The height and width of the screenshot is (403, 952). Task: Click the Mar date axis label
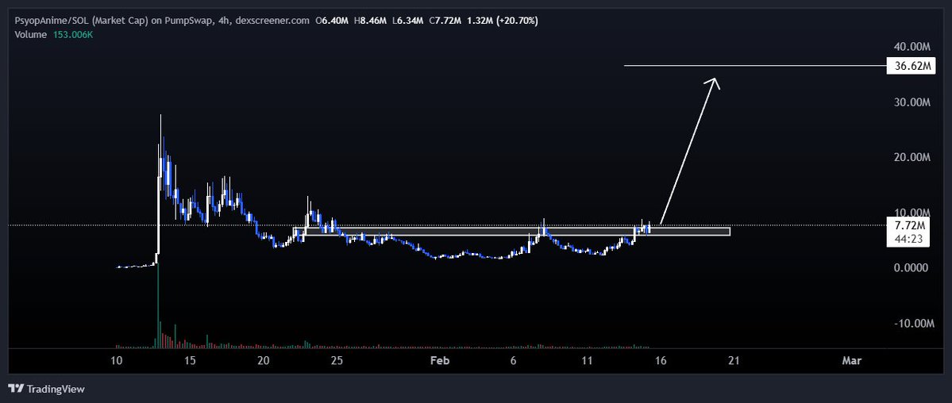(851, 360)
